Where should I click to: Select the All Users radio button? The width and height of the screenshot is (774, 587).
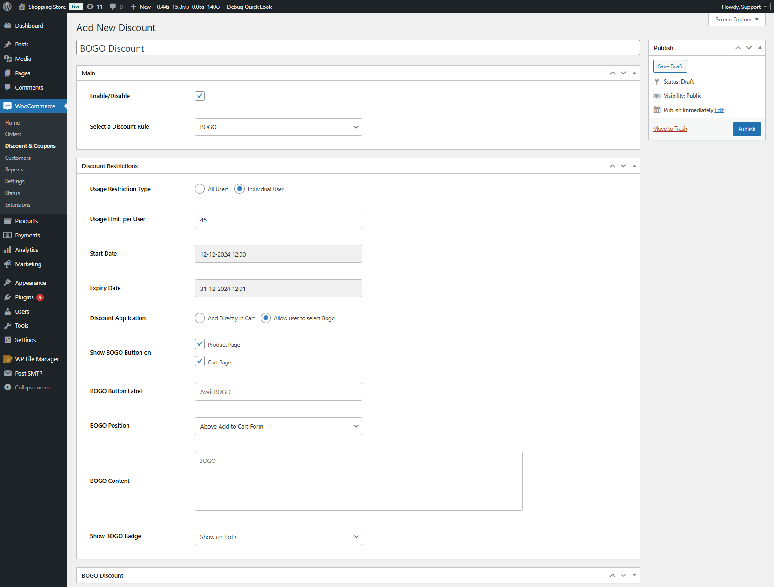pyautogui.click(x=200, y=189)
